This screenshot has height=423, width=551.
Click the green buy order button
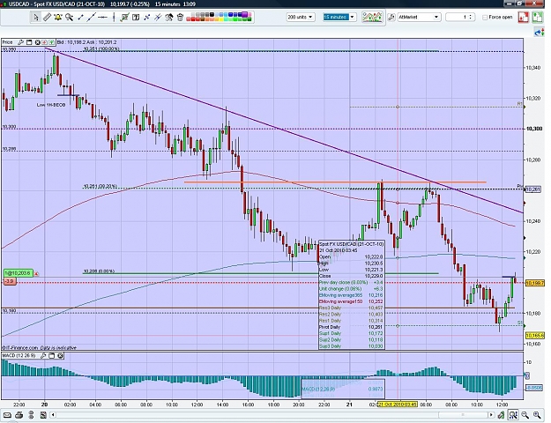tap(537, 18)
